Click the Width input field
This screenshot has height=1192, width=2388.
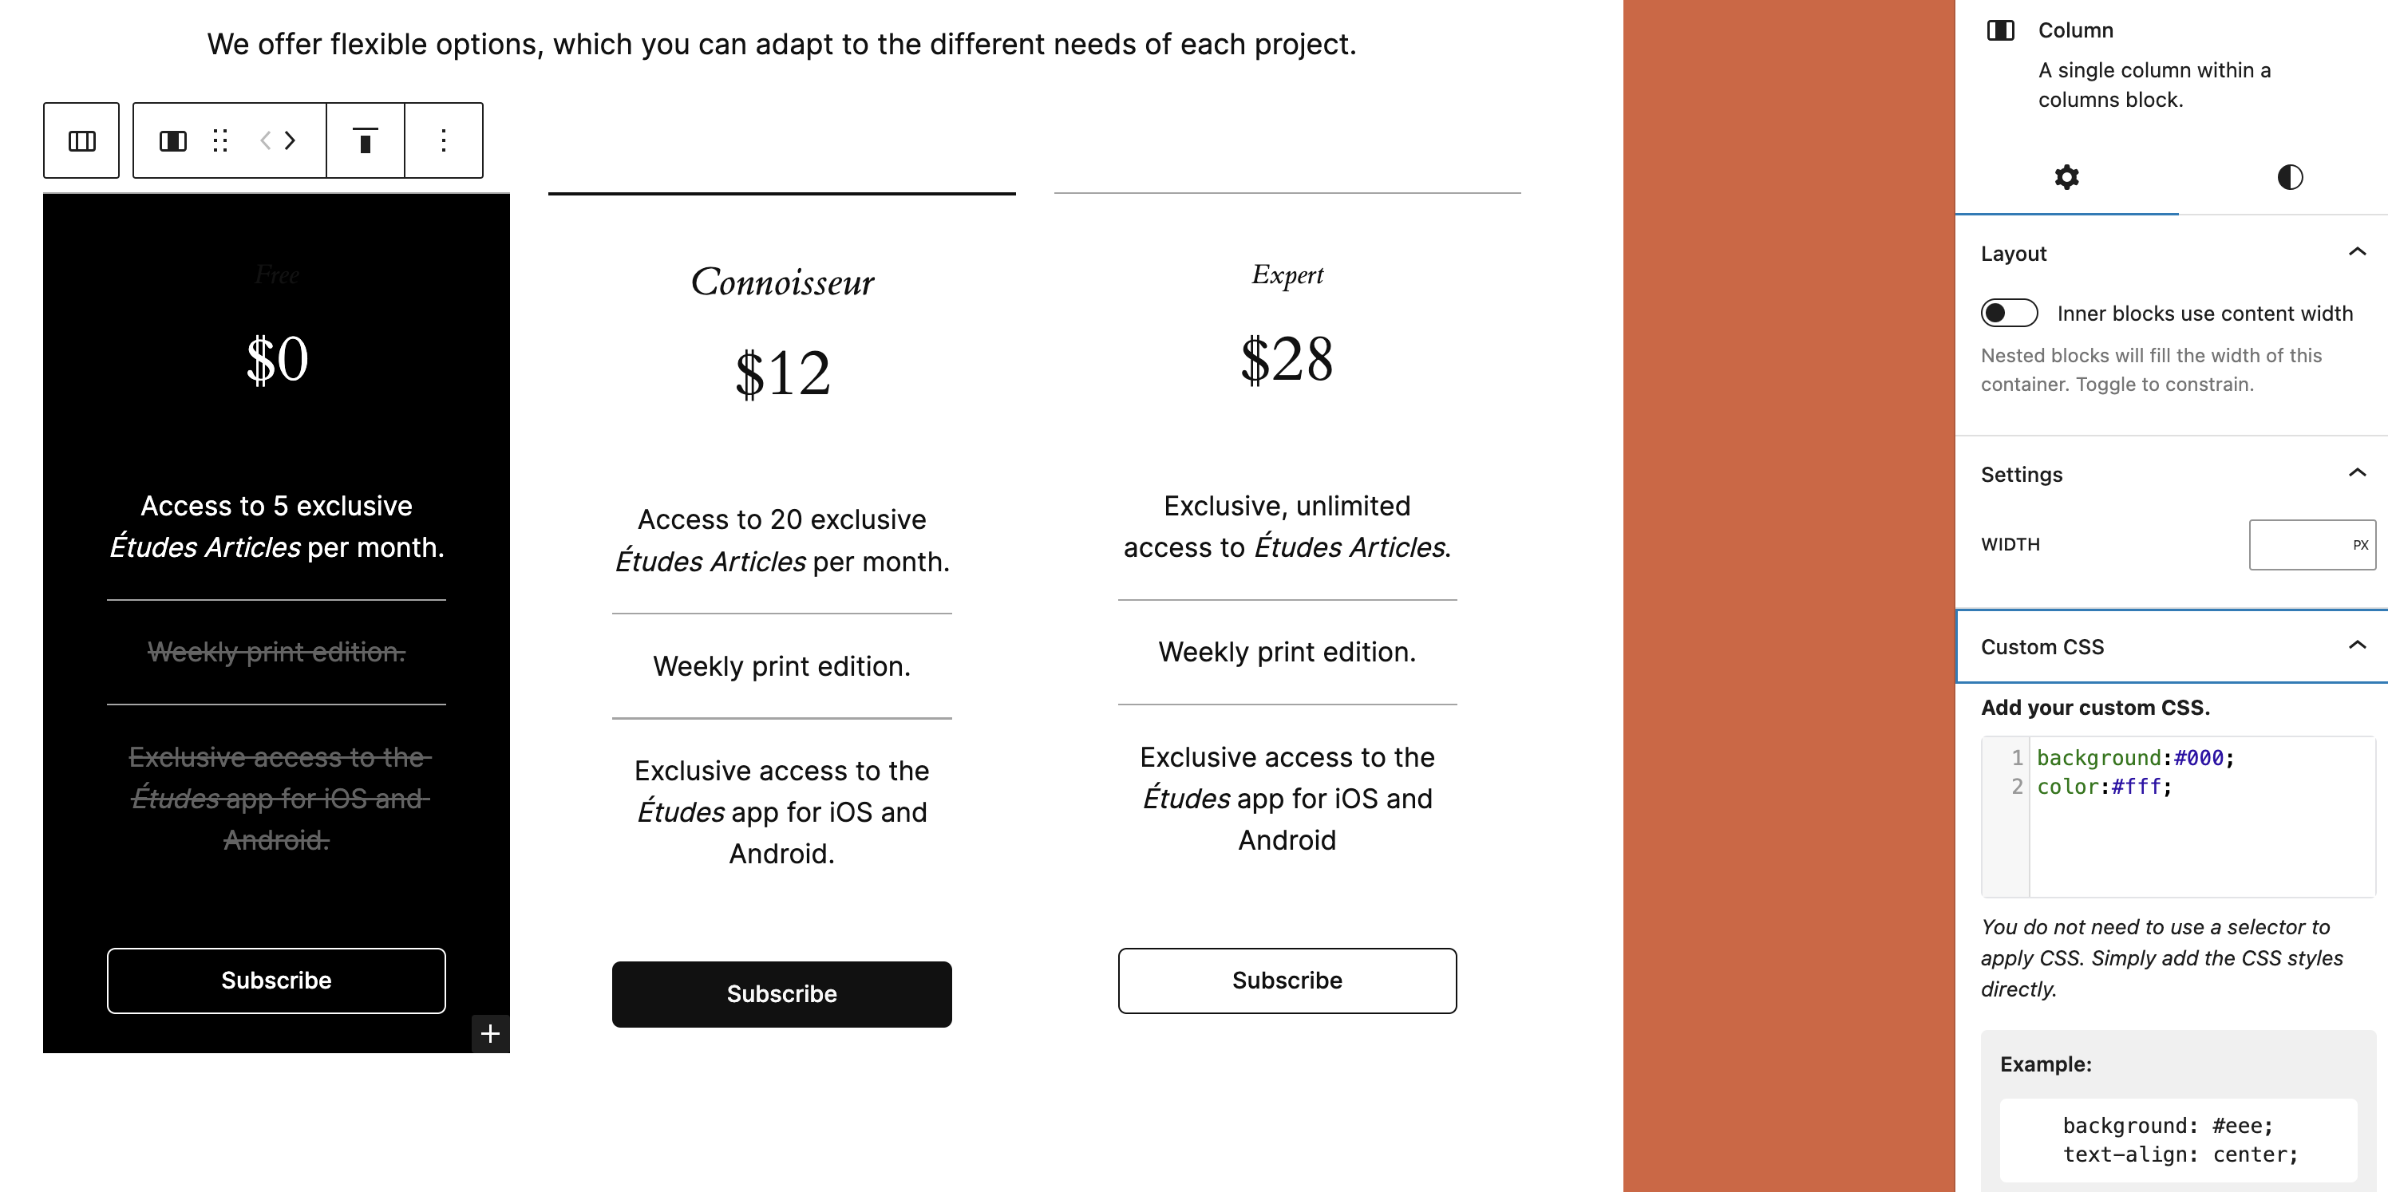tap(2296, 545)
